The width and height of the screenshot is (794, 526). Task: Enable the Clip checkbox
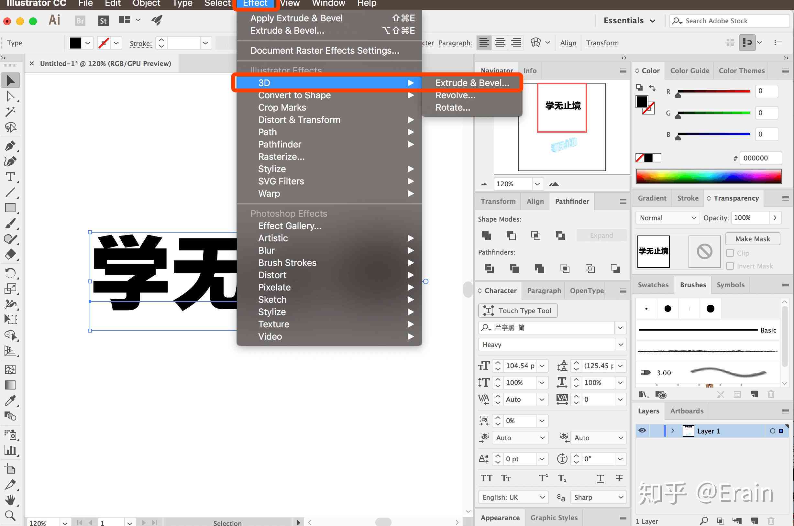[x=730, y=253]
